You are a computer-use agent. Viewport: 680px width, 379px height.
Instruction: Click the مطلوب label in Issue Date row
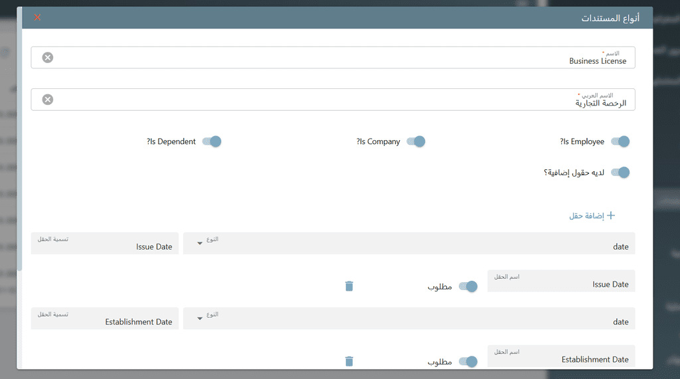(440, 287)
